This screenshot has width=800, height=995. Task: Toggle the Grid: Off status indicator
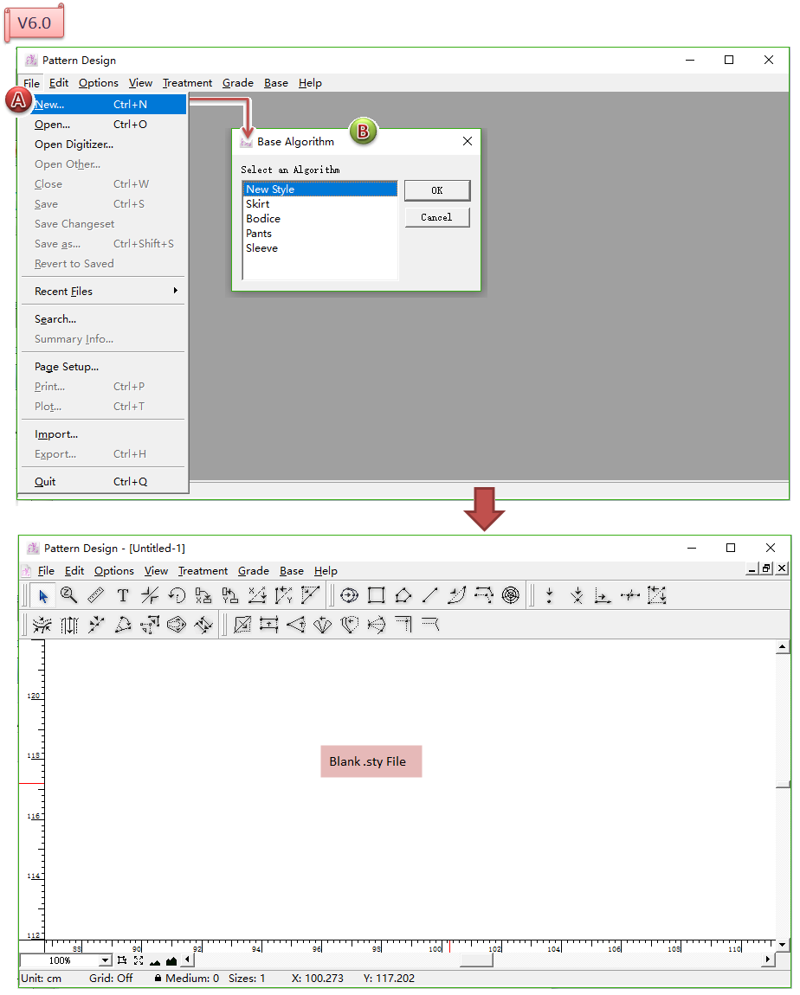coord(111,979)
